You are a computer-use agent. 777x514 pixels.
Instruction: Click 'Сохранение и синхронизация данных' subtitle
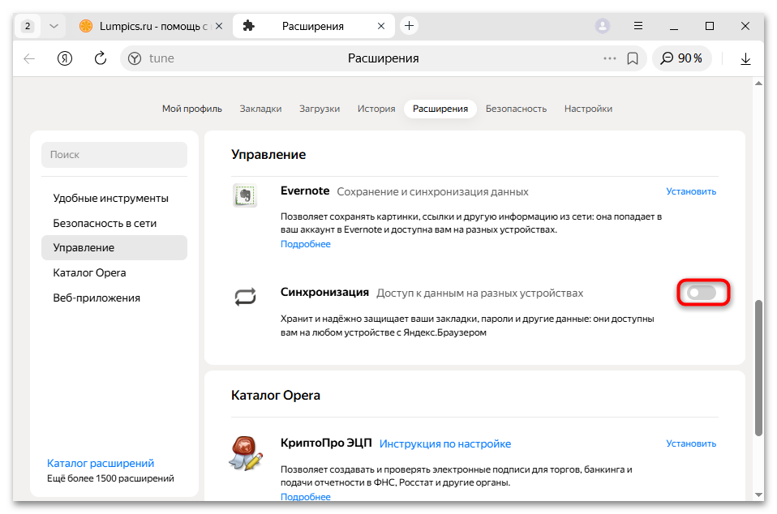pos(432,191)
